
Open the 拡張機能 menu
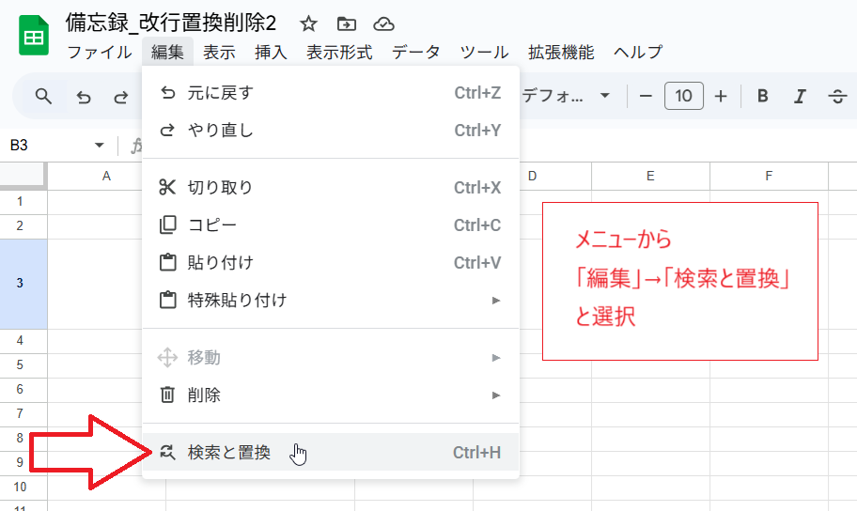click(x=561, y=52)
